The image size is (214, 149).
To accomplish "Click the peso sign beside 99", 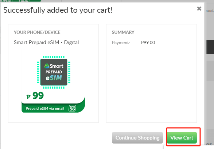I will [29, 97].
